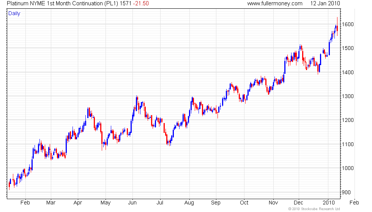
Task: Click the last price '1571' in the title
Action: coord(125,3)
